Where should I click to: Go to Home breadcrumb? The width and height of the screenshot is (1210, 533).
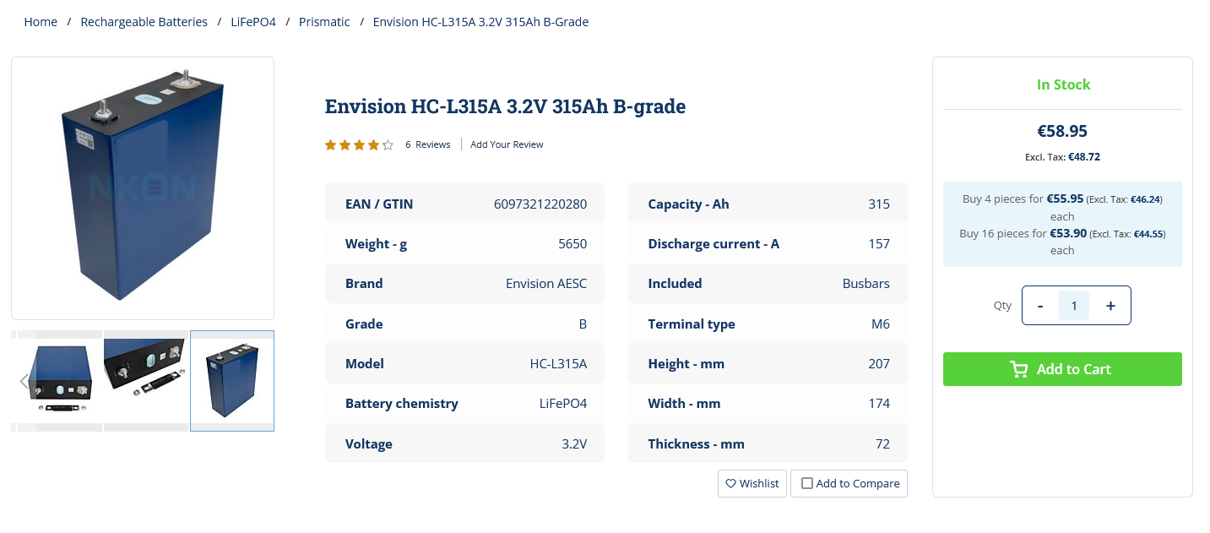(x=41, y=22)
